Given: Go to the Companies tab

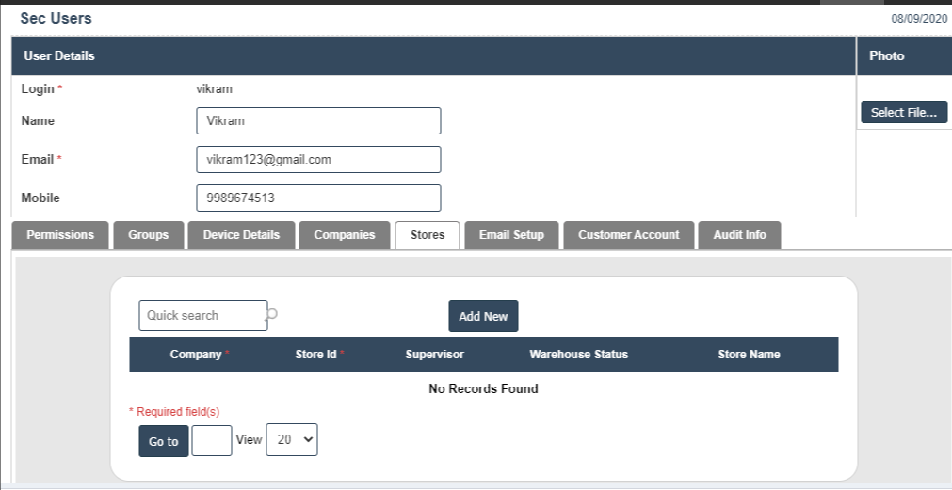Looking at the screenshot, I should (345, 235).
